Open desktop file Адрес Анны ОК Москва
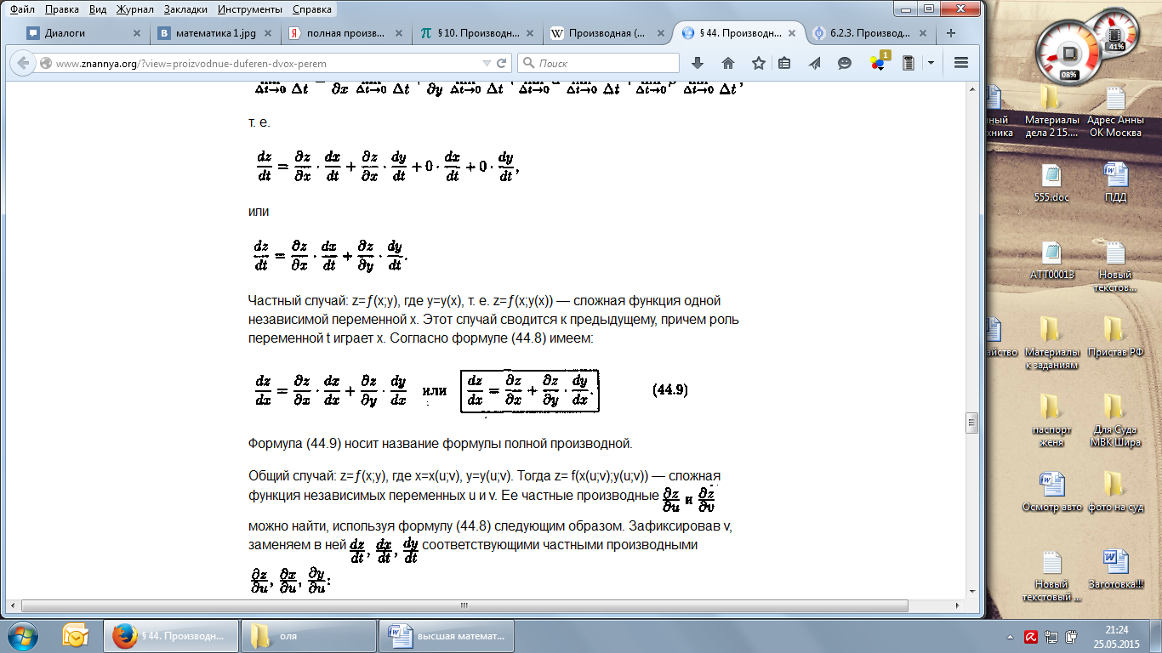1162x653 pixels. pyautogui.click(x=1115, y=111)
